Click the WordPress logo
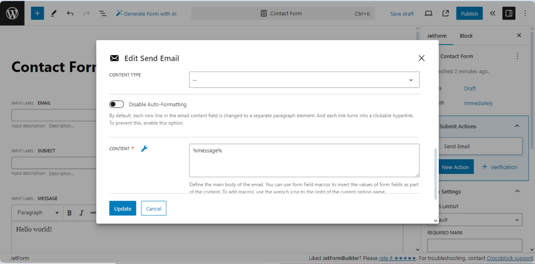This screenshot has width=535, height=264. pyautogui.click(x=12, y=13)
